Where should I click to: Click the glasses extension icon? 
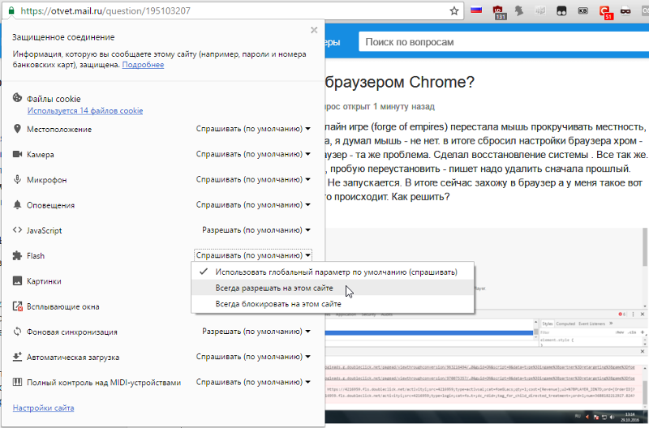[x=625, y=11]
